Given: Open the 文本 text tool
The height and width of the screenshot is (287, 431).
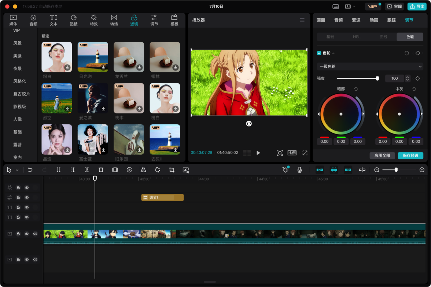Looking at the screenshot, I should pyautogui.click(x=54, y=20).
